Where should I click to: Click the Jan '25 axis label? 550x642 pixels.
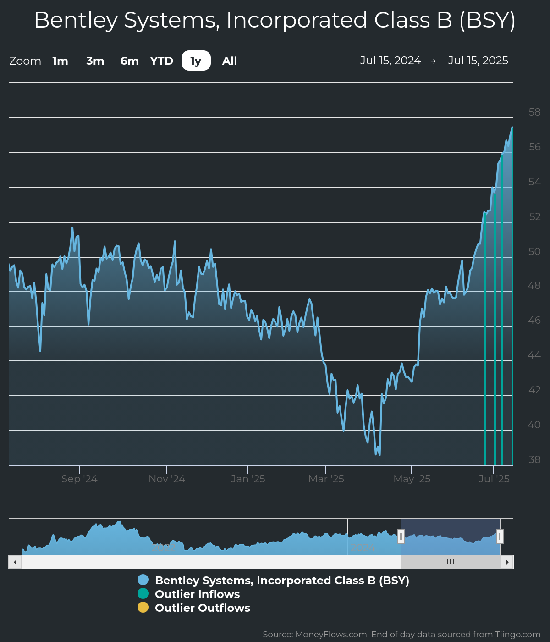click(x=248, y=479)
